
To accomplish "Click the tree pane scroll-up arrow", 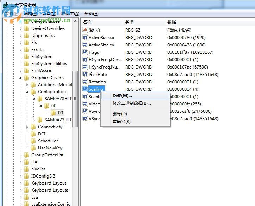I will 75,21.
